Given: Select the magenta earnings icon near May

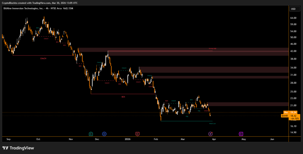Looking at the screenshot, I should (x=241, y=134).
